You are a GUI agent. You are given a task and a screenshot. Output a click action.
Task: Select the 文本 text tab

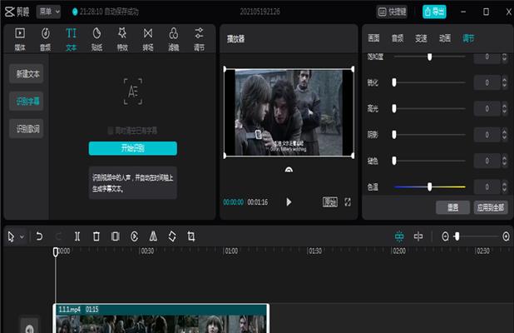pyautogui.click(x=72, y=39)
